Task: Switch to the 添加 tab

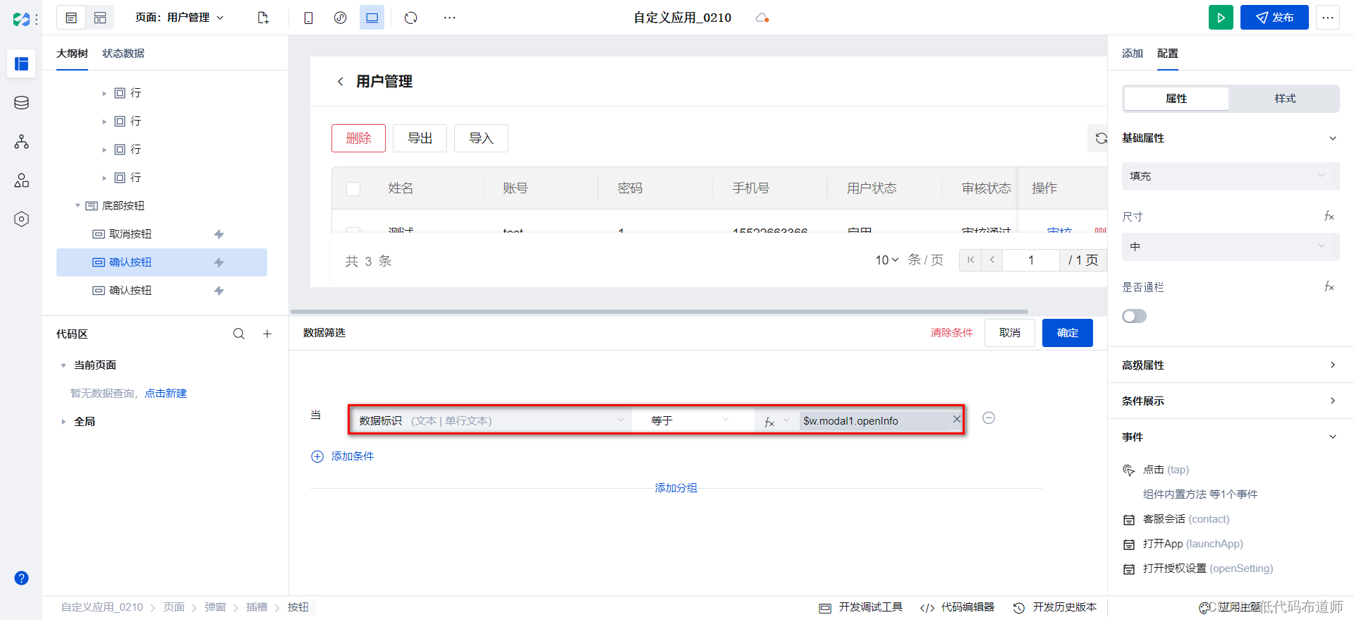Action: [1133, 54]
